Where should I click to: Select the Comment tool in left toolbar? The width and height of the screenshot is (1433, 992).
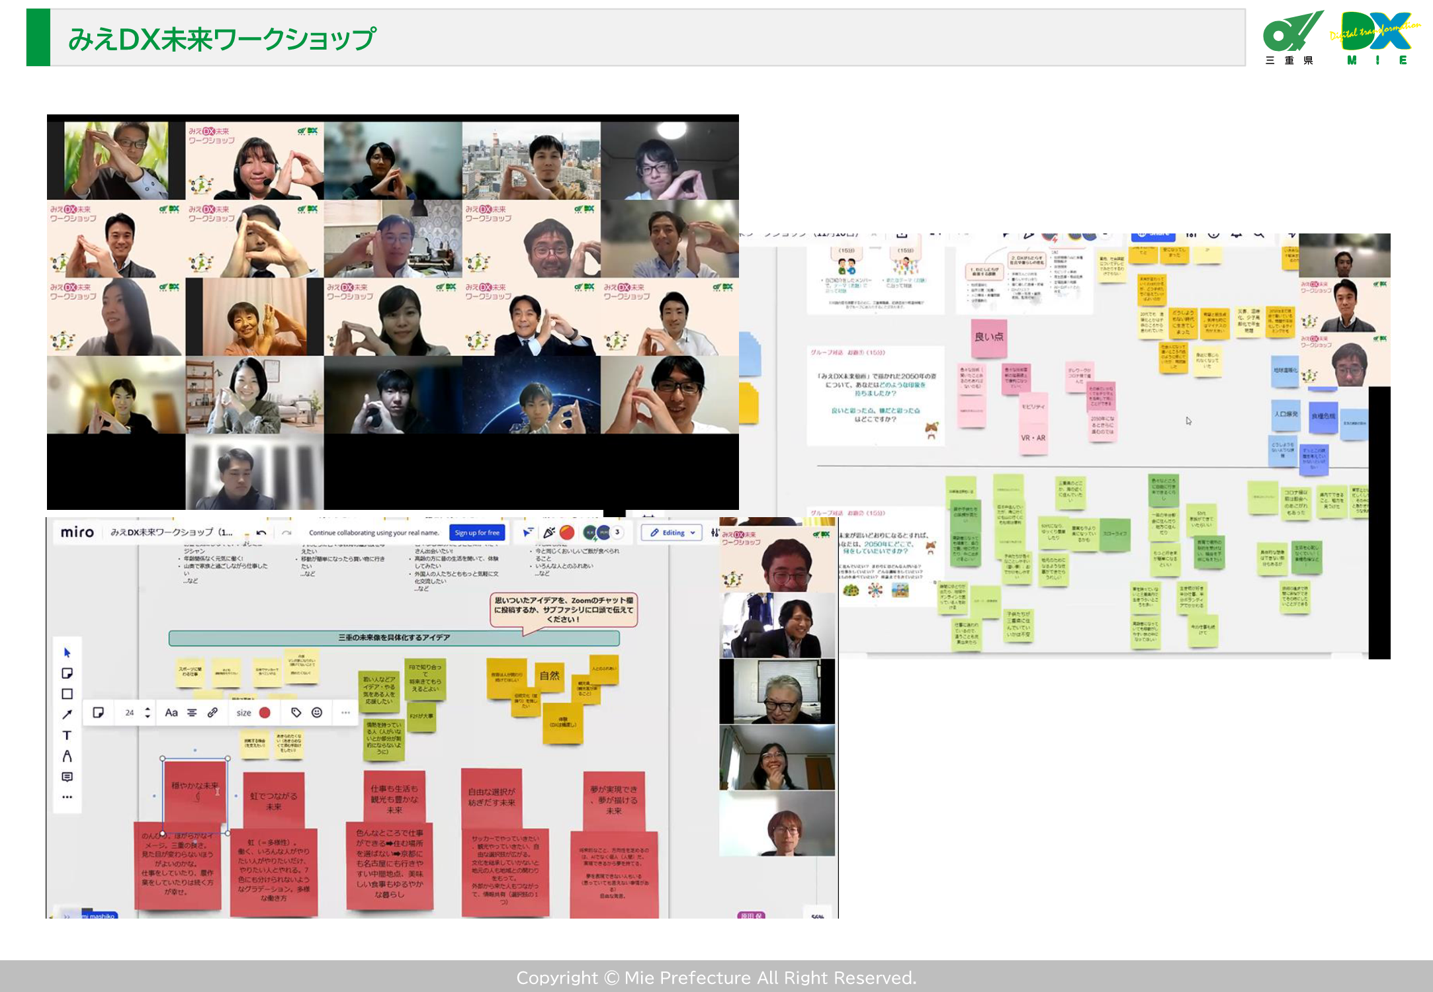[67, 776]
